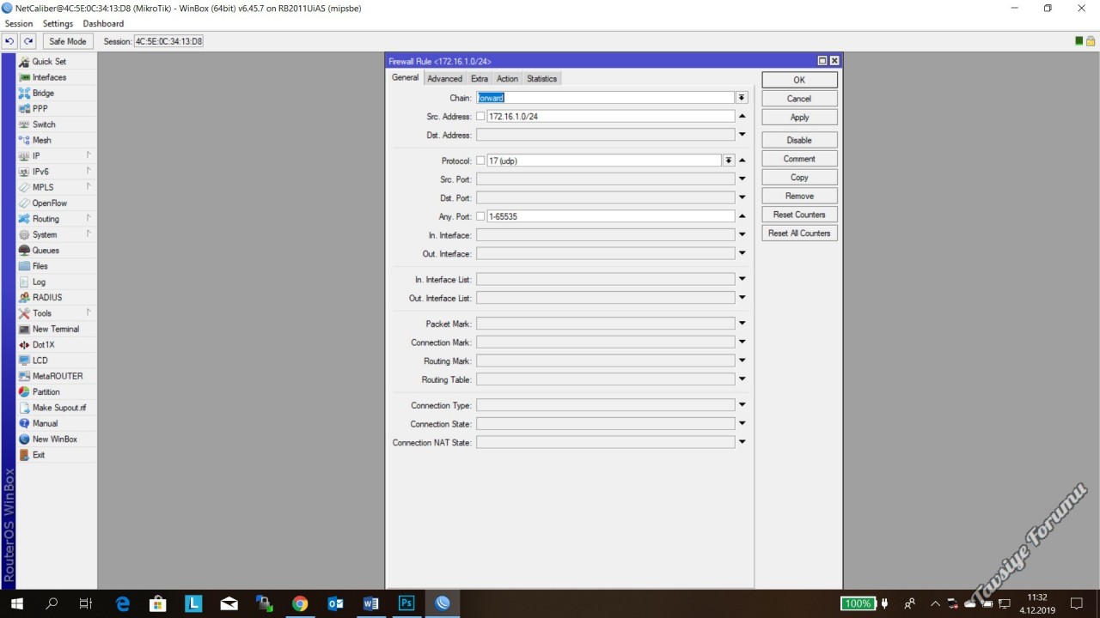This screenshot has height=618, width=1100.
Task: Open the Tools sidebar menu
Action: pyautogui.click(x=42, y=313)
